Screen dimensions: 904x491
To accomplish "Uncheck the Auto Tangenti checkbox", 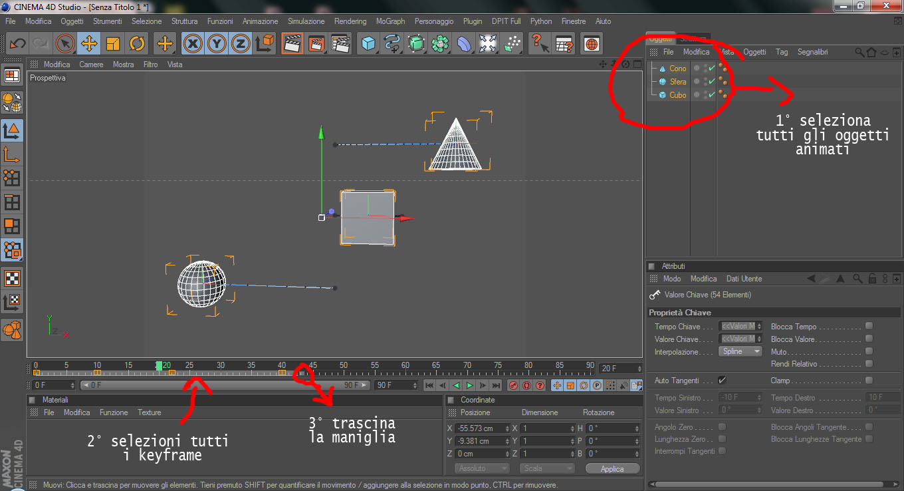I will pyautogui.click(x=723, y=381).
